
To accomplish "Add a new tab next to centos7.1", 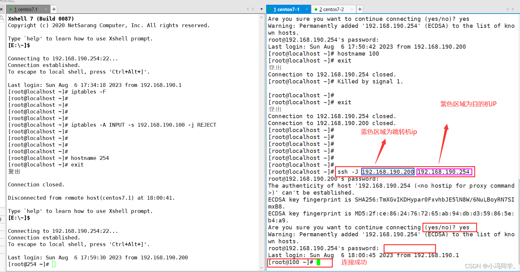I will point(54,9).
